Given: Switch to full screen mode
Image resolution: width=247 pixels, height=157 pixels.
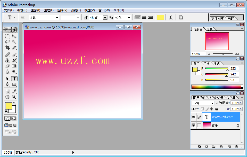Looking at the screenshot, I should 15,125.
